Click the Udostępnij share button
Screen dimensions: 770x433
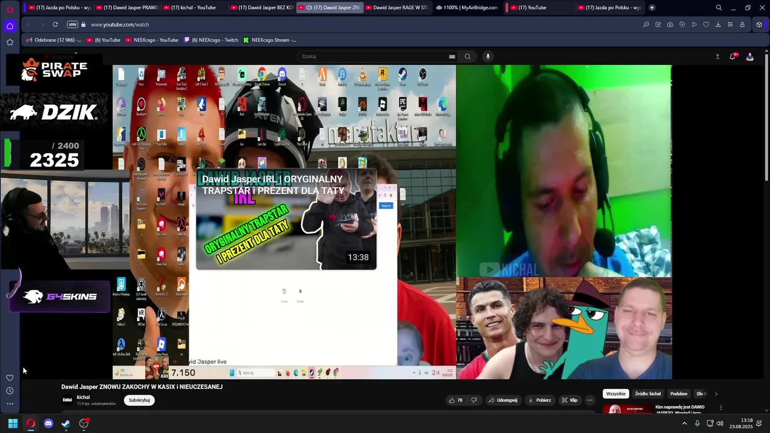(503, 400)
